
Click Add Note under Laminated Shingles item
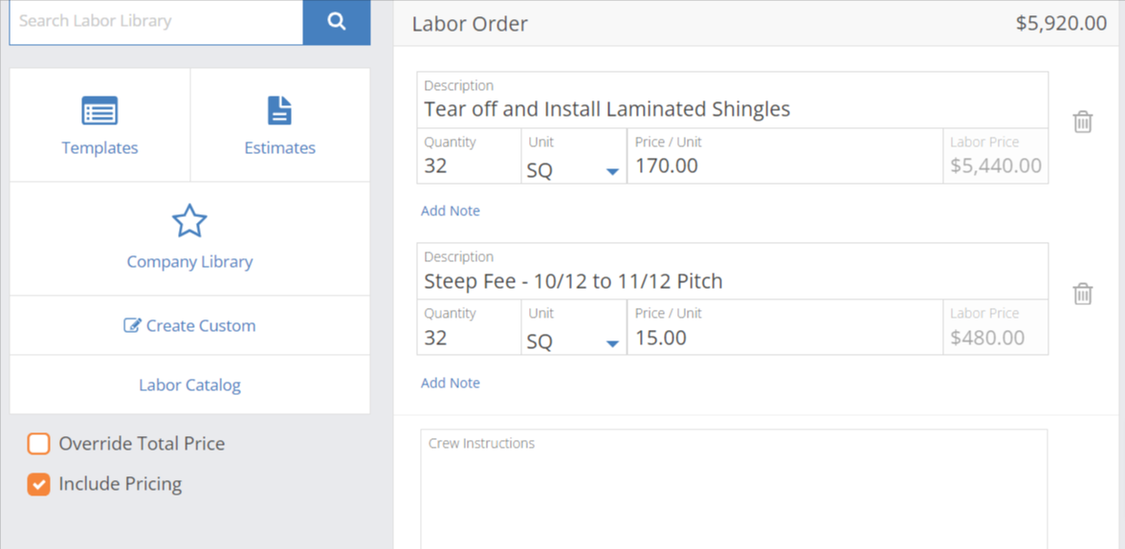tap(451, 211)
